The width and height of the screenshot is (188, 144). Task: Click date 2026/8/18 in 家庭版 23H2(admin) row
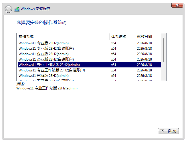tap(144, 76)
